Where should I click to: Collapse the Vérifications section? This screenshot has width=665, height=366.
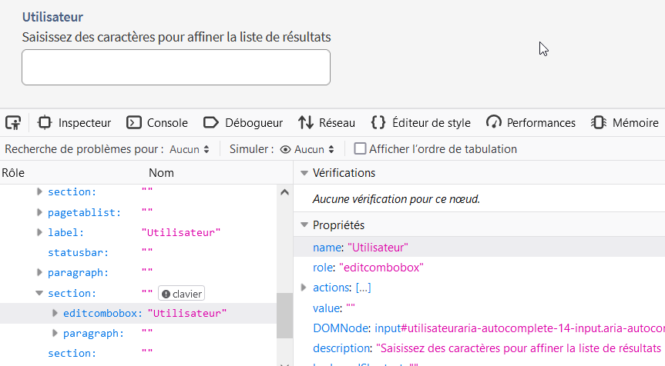[x=304, y=173]
